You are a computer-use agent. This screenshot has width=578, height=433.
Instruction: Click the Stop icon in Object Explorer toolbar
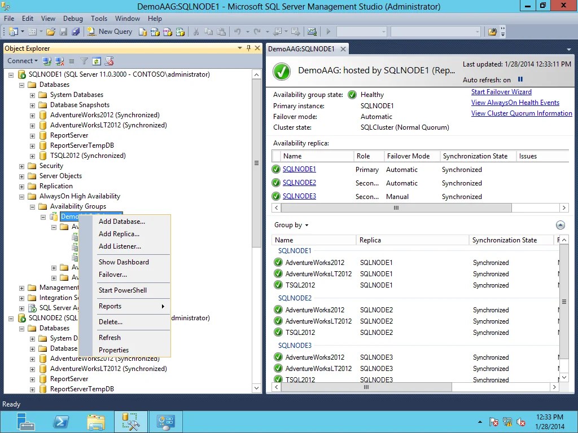point(72,61)
